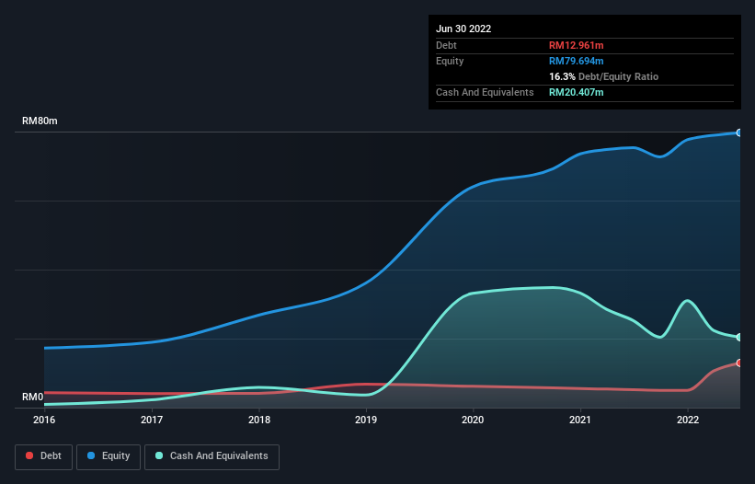Viewport: 755px width, 484px height.
Task: Toggle the Debt series legend button
Action: point(43,456)
